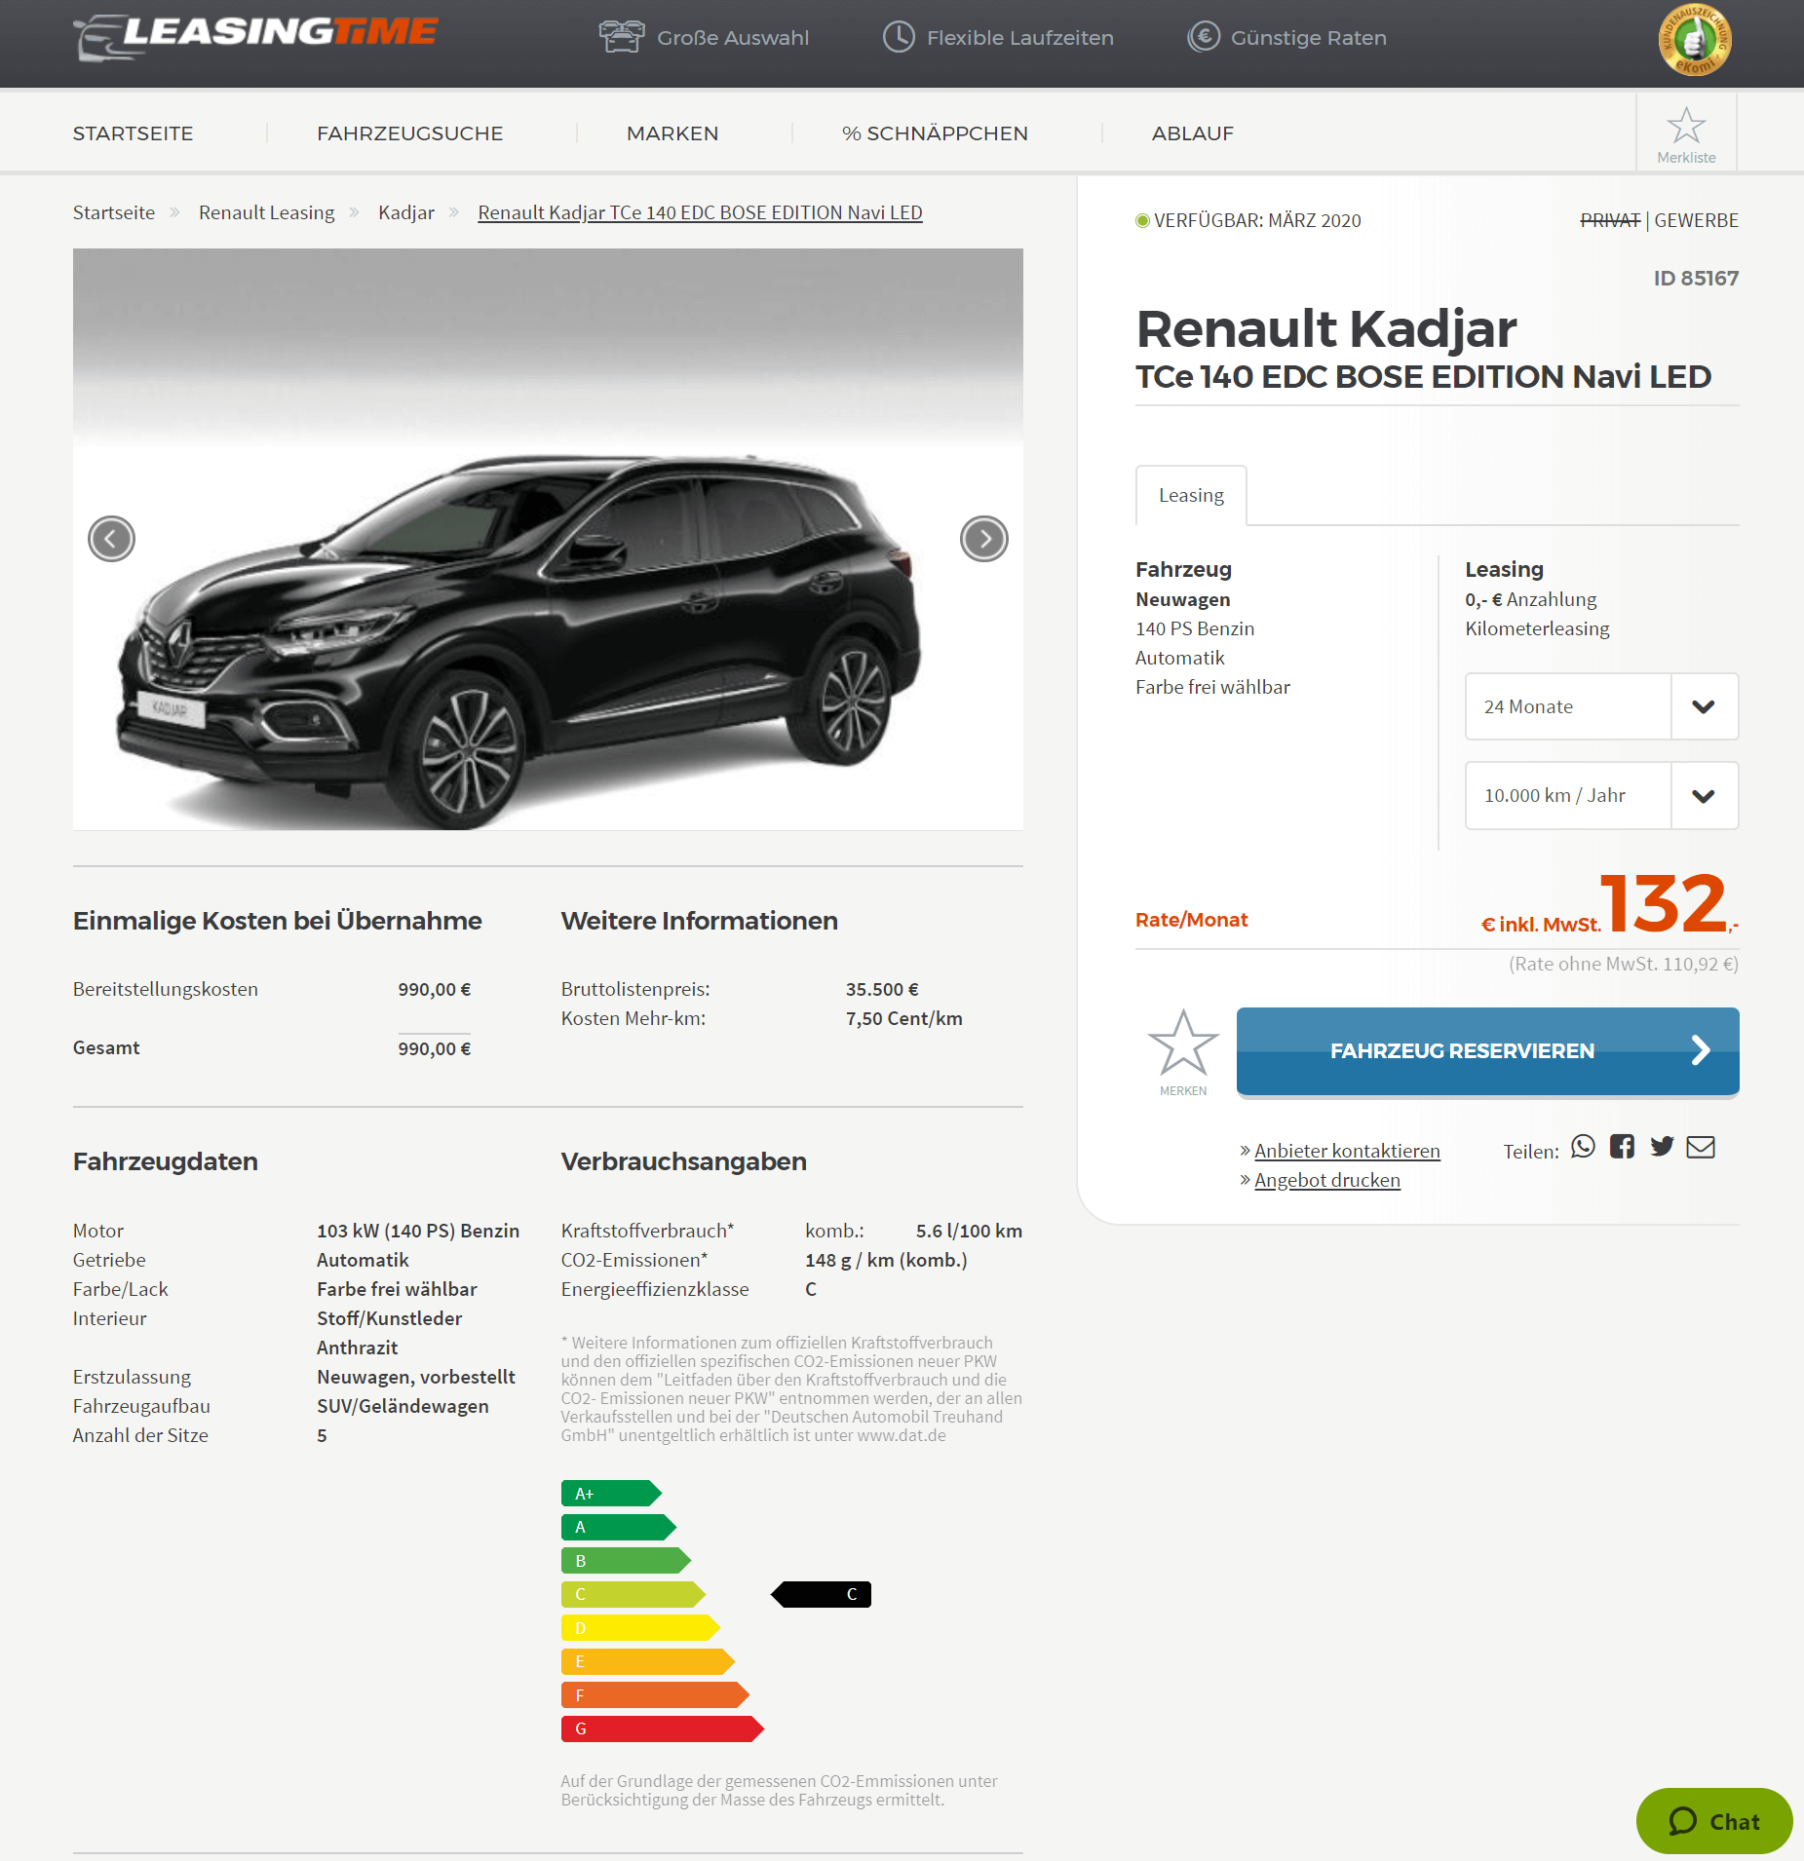This screenshot has height=1861, width=1804.
Task: Open the Marken menu item
Action: (672, 133)
